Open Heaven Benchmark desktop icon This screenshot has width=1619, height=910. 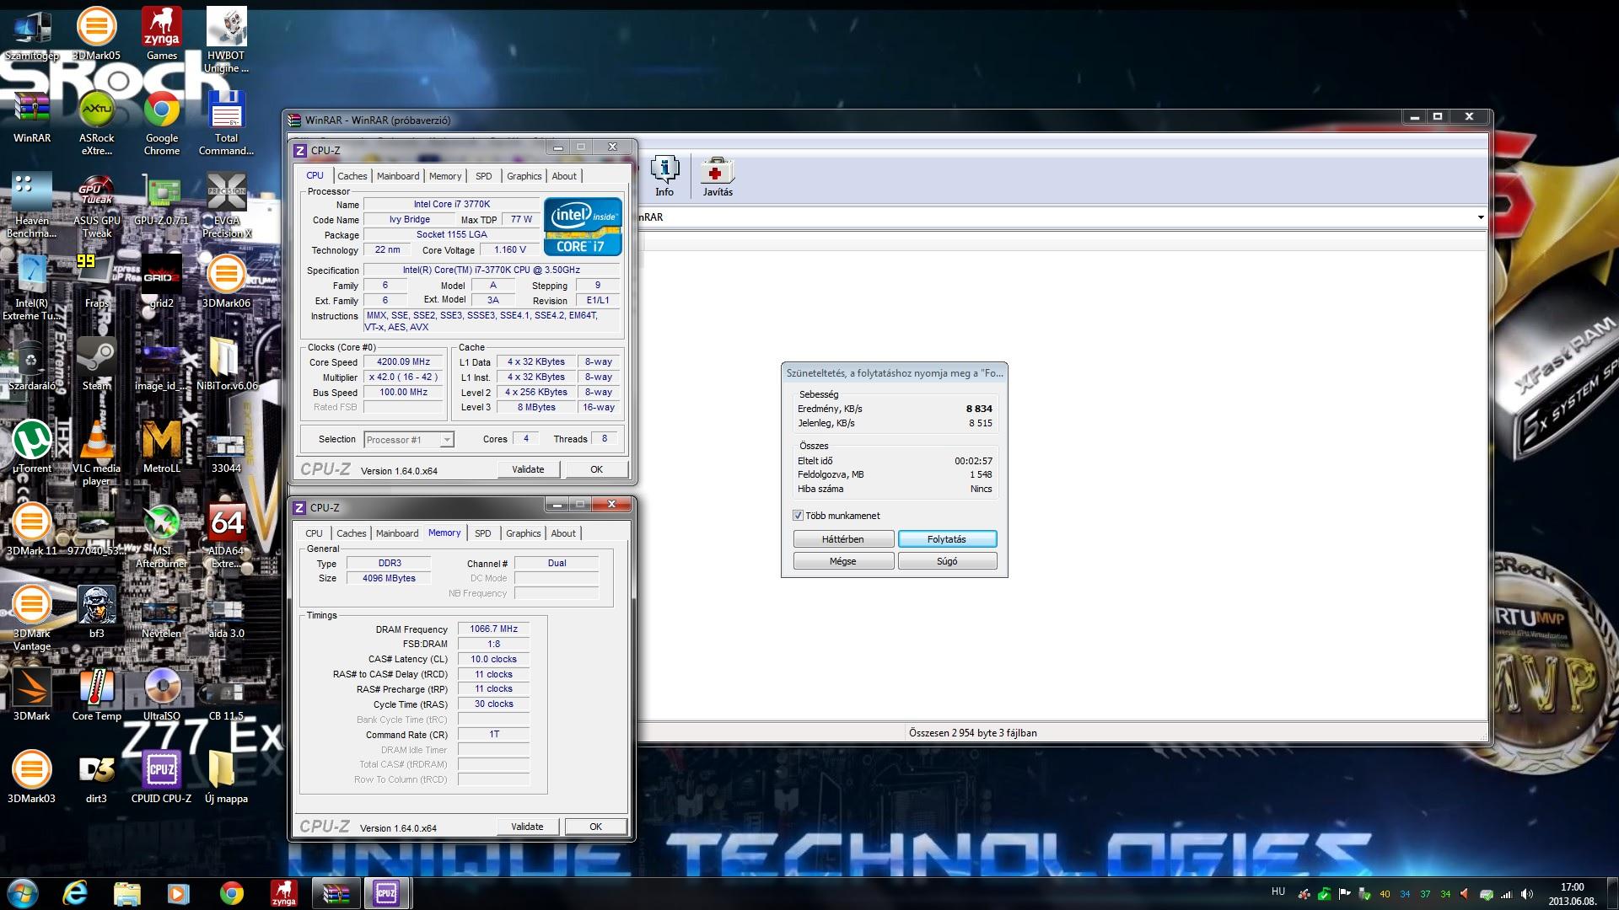click(32, 206)
